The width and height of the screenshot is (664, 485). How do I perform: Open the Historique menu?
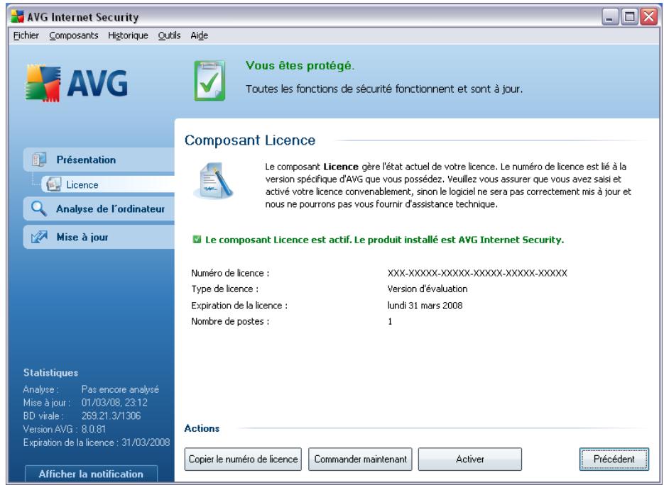(x=128, y=35)
